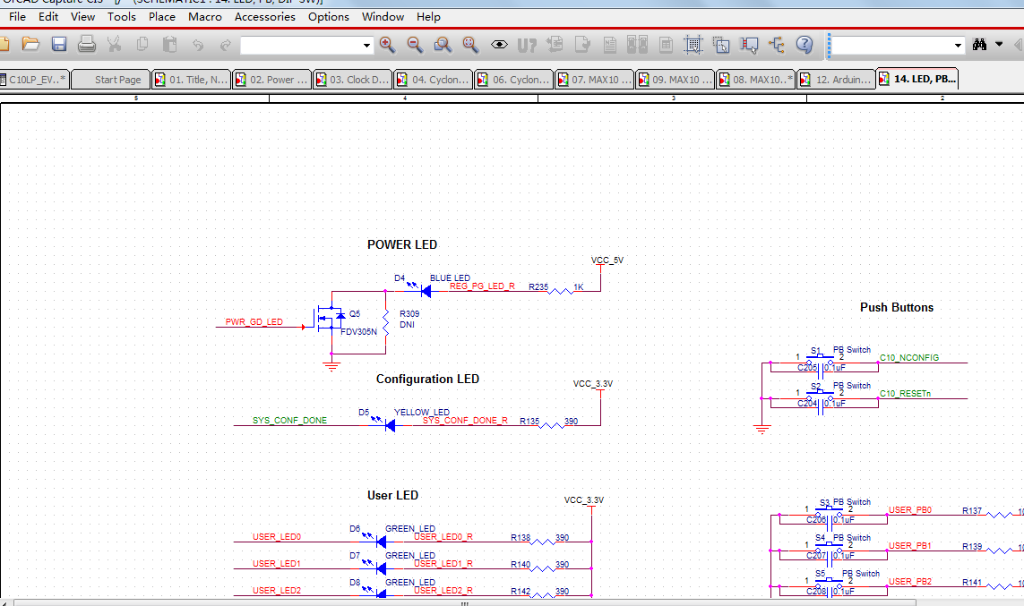Open the Macro menu
Viewport: 1024px width, 606px height.
point(205,17)
